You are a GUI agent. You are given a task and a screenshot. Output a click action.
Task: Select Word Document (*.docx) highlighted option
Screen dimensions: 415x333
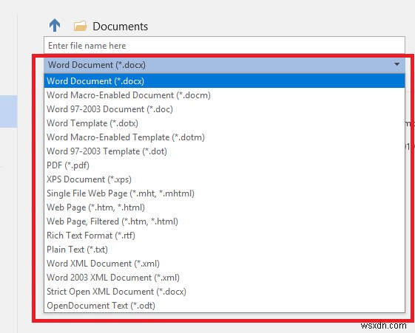pyautogui.click(x=224, y=80)
